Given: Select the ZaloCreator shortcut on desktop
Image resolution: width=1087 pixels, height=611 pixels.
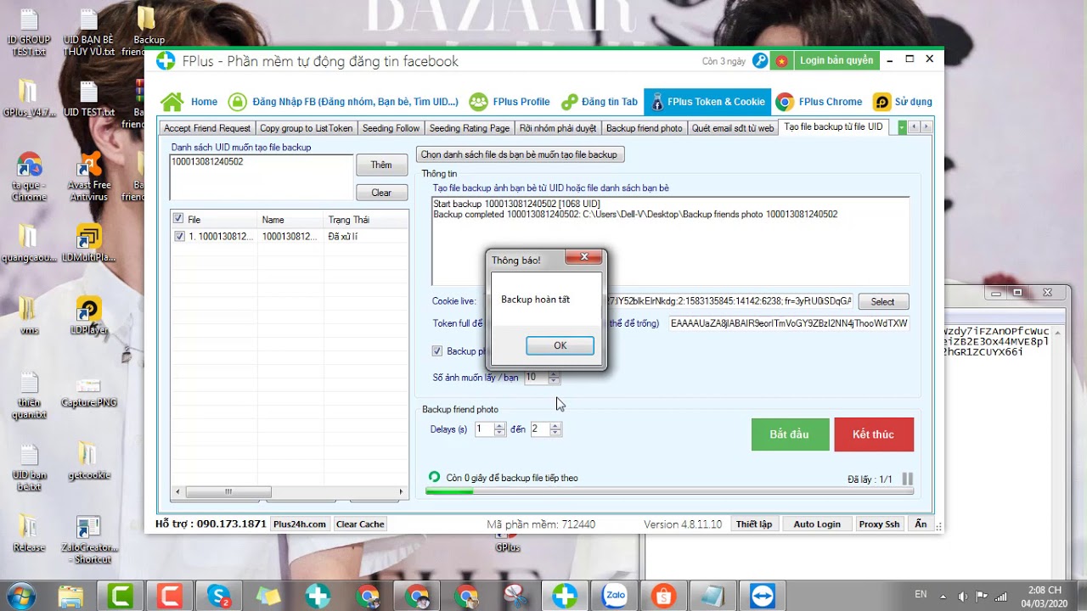Looking at the screenshot, I should click(88, 541).
